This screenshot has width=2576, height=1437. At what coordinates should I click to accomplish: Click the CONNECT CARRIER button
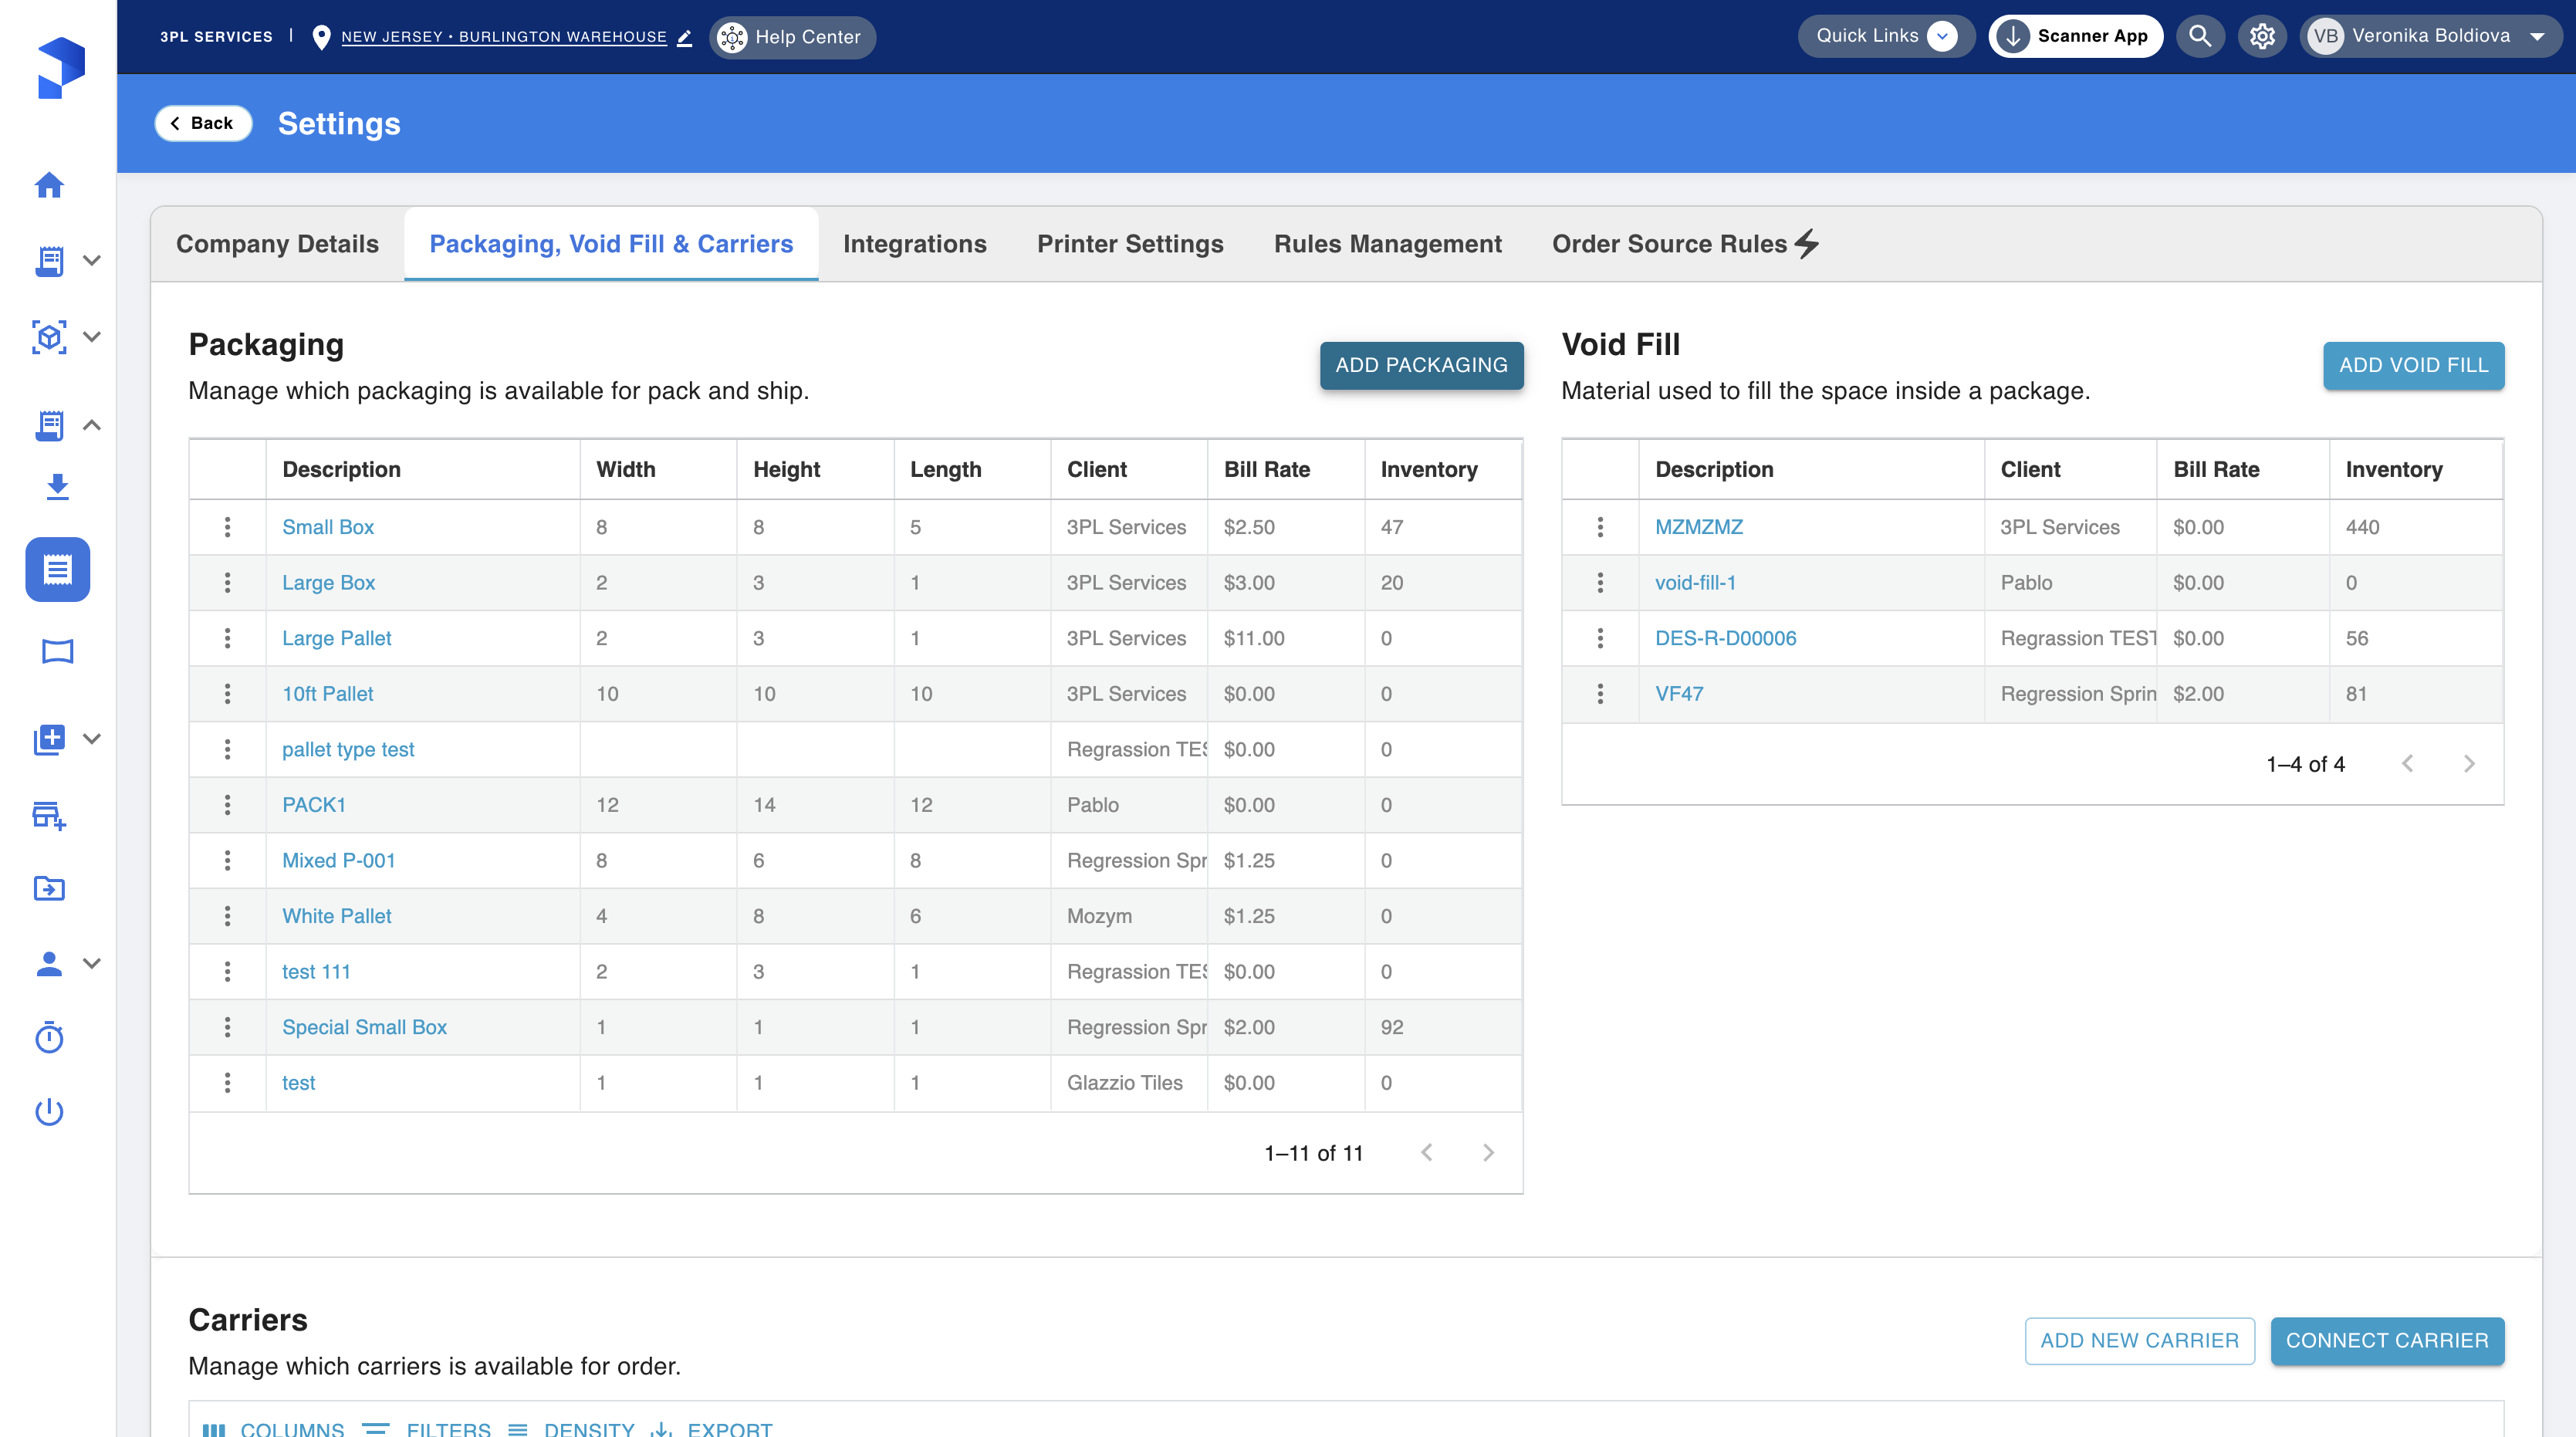pyautogui.click(x=2386, y=1340)
